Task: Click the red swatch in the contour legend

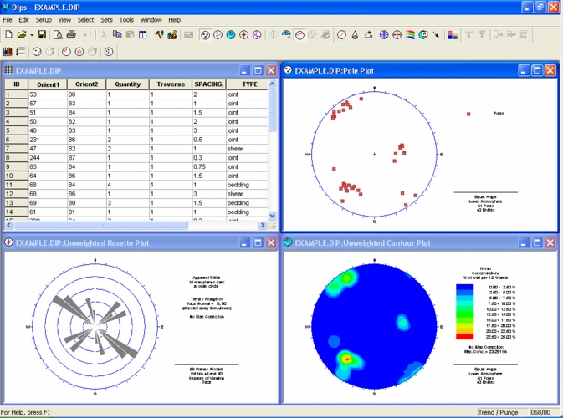Action: click(x=463, y=336)
